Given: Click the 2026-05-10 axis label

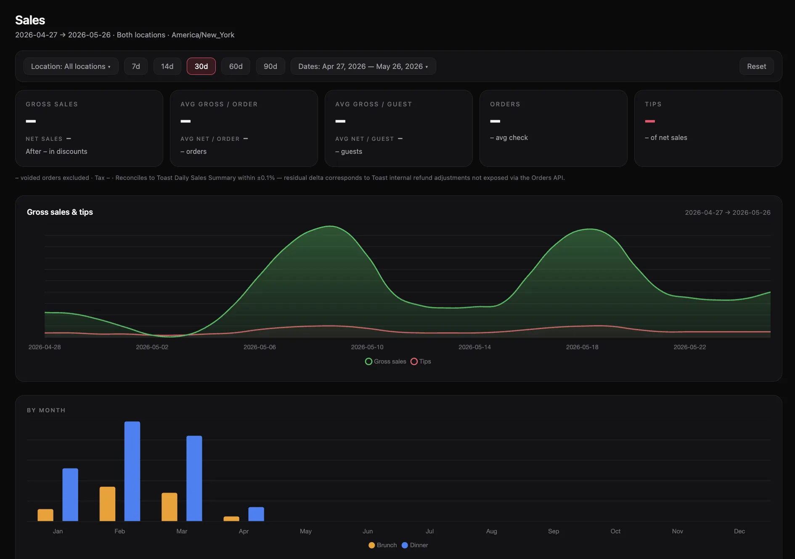Looking at the screenshot, I should [x=367, y=347].
